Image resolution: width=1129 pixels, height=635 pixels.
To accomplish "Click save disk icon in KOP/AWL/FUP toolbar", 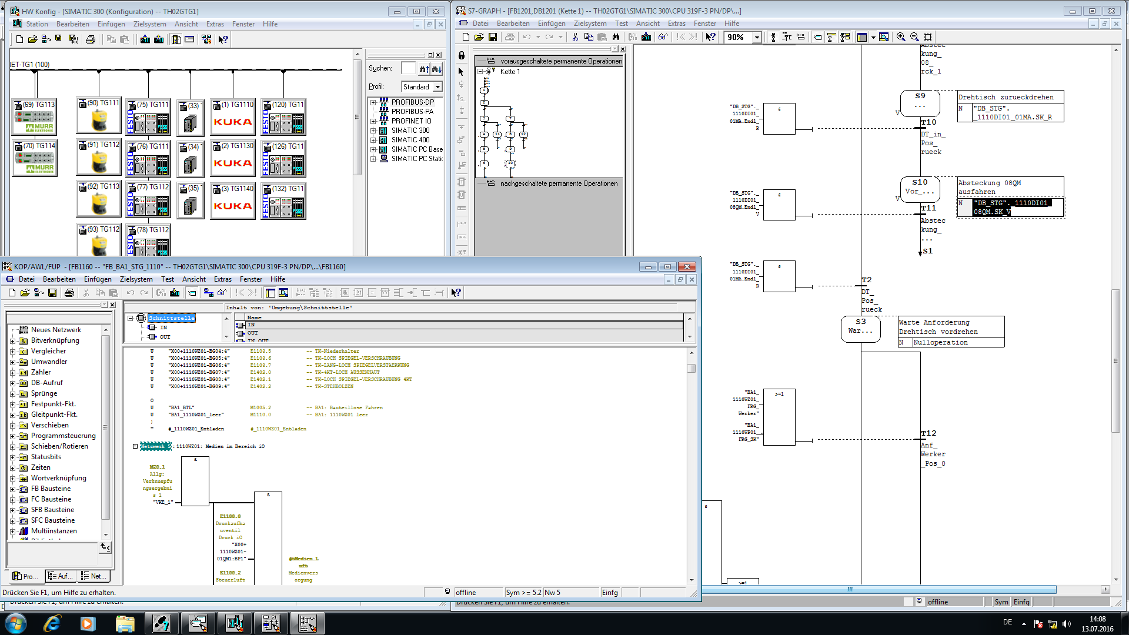I will (52, 293).
